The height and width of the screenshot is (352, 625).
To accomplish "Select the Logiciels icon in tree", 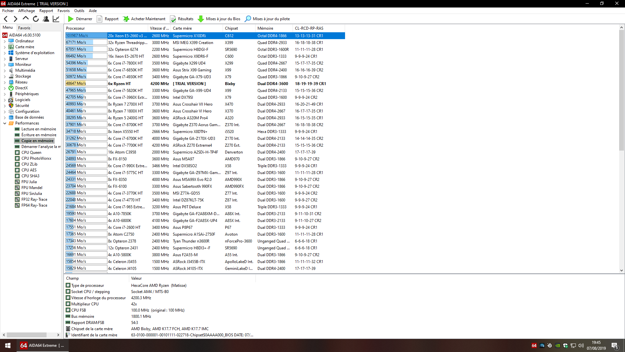I will [x=11, y=100].
